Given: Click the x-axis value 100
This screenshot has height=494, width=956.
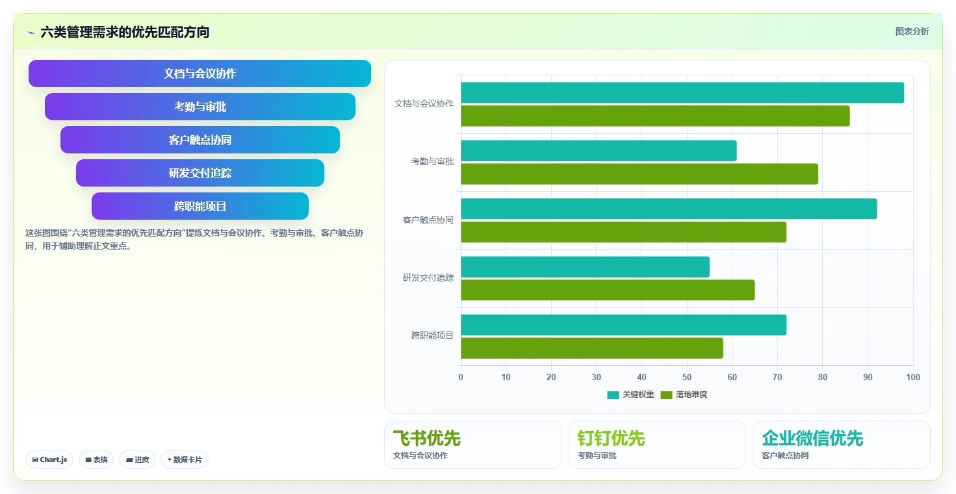Looking at the screenshot, I should coord(913,377).
